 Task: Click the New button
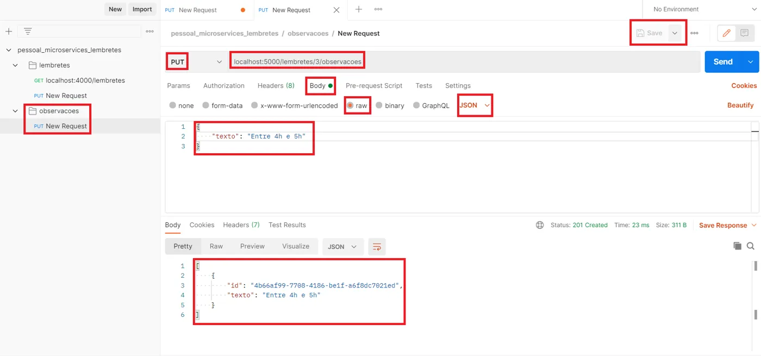point(115,9)
